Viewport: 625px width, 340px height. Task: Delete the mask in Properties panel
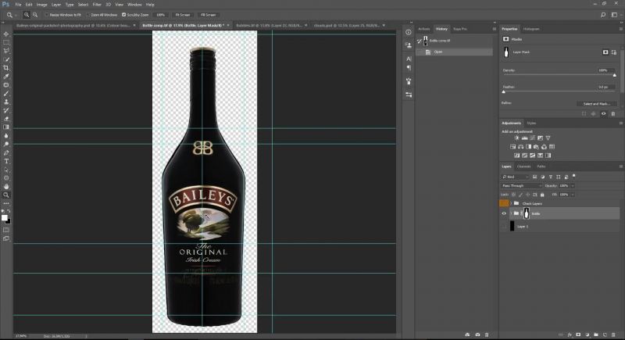[613, 113]
